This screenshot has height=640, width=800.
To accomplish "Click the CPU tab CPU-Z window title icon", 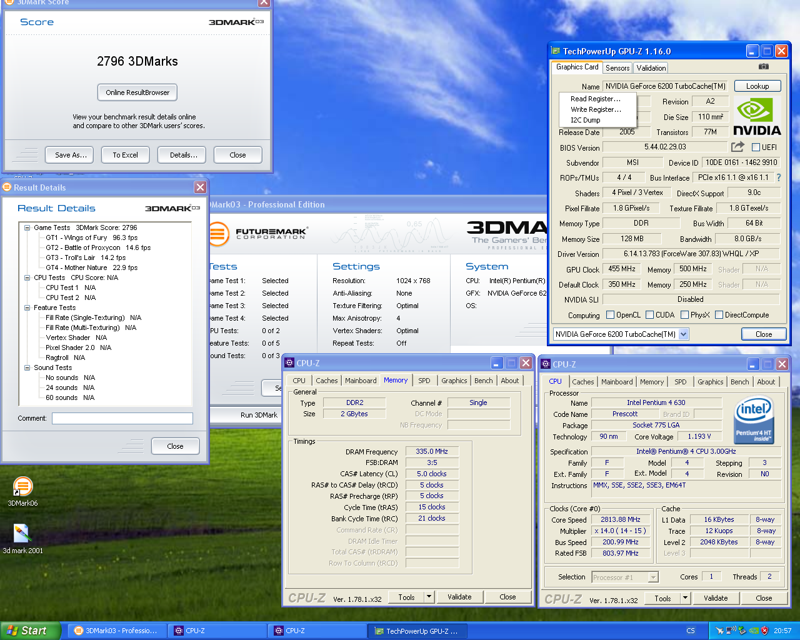I will 545,364.
